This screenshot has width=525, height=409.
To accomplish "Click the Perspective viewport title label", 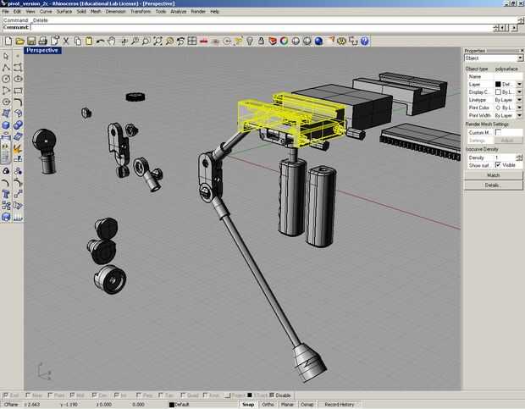I will [42, 50].
